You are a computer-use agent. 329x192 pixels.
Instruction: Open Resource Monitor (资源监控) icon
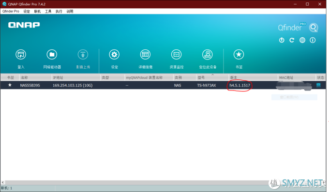177,55
